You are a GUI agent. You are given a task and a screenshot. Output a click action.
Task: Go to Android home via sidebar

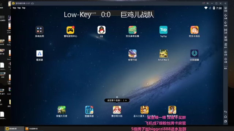(x=226, y=116)
